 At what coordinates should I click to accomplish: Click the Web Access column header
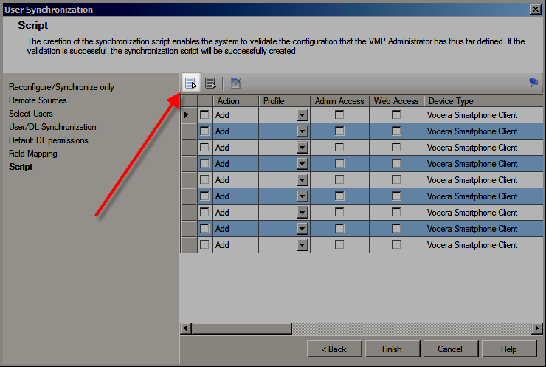pos(396,101)
